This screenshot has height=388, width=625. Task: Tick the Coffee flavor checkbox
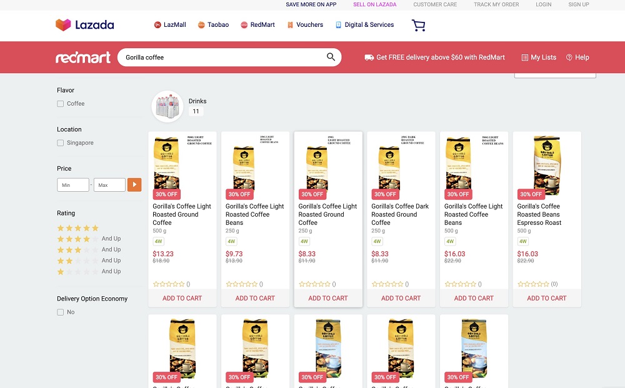click(x=60, y=104)
